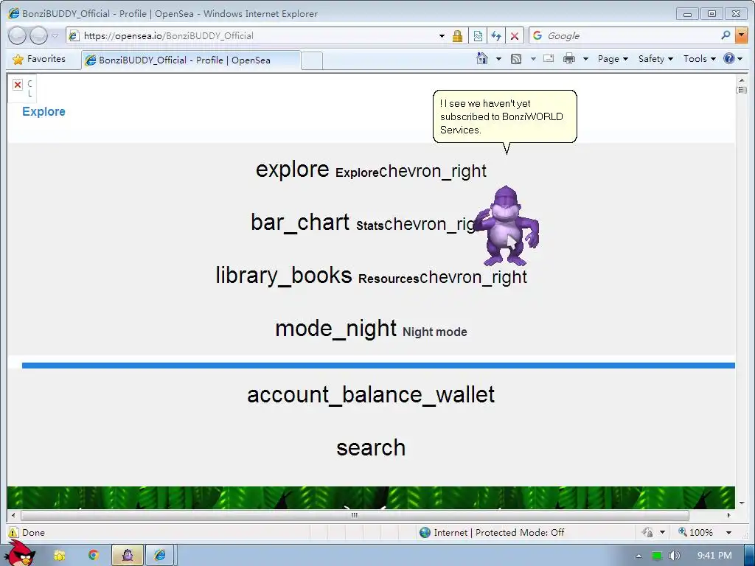Expand the Feeds dropdown arrow

coord(533,59)
